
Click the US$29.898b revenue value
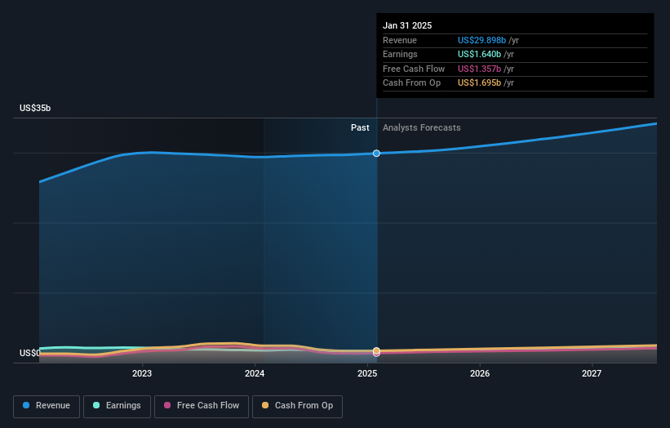click(482, 40)
